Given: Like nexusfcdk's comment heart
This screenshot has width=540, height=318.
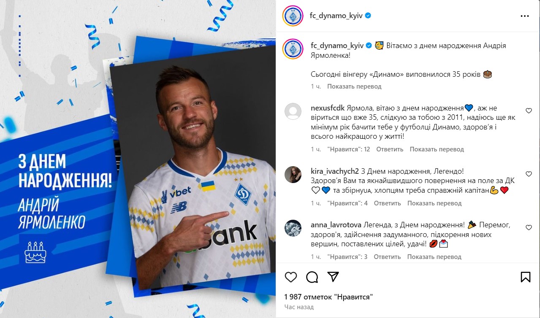Looking at the screenshot, I should pyautogui.click(x=529, y=111).
